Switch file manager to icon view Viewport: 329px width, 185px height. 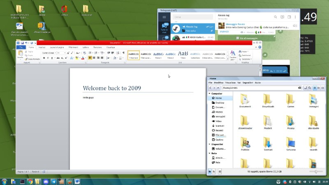coord(315,88)
